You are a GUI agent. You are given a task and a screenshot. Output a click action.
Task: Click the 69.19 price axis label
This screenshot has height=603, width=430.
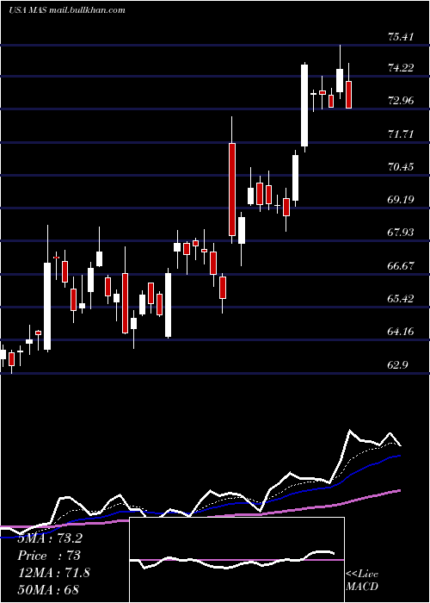401,200
